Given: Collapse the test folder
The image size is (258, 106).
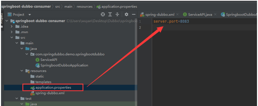Looking at the screenshot, I should (17, 99).
